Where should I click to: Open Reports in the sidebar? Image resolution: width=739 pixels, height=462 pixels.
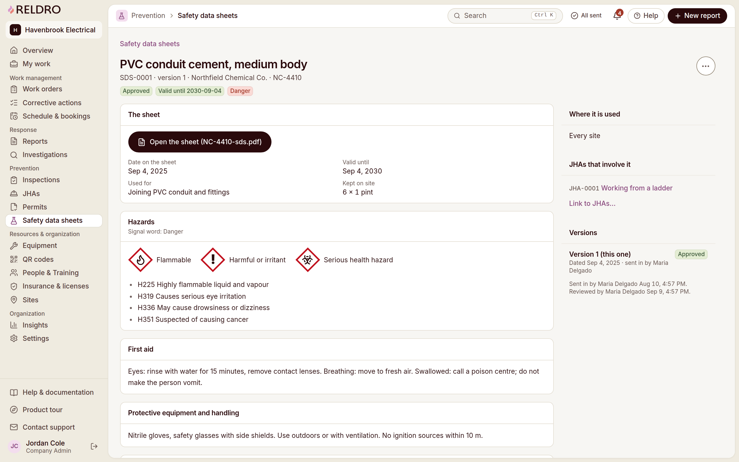pos(54,141)
